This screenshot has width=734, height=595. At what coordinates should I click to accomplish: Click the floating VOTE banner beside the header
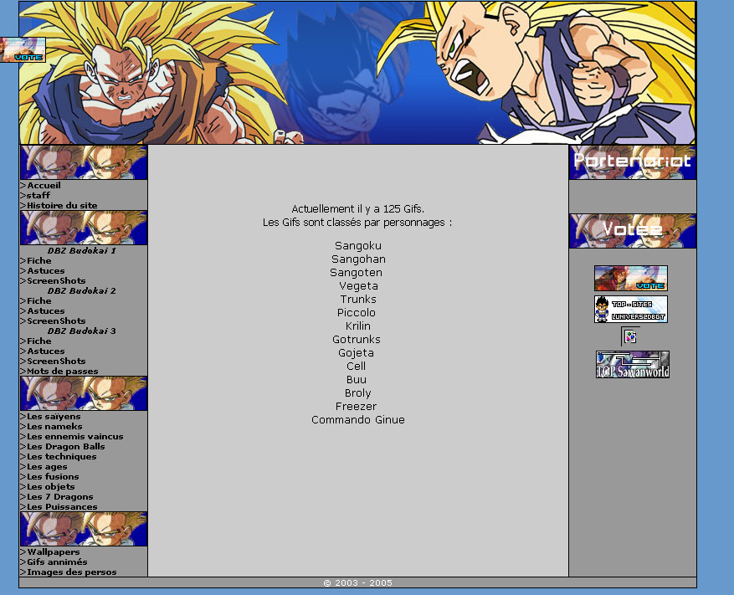point(23,49)
